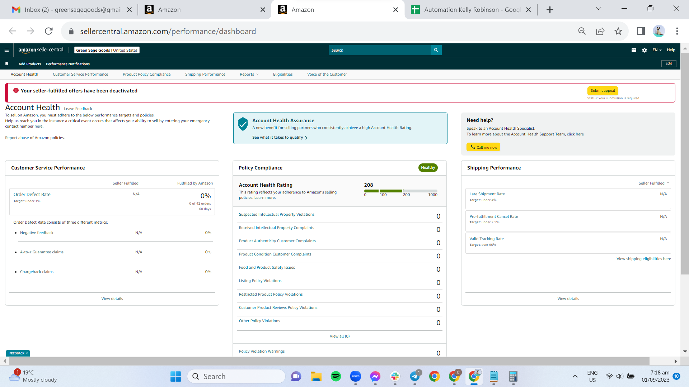Open the Seller Fulfilled dropdown in Shipping Performance
This screenshot has width=689, height=387.
pyautogui.click(x=654, y=183)
